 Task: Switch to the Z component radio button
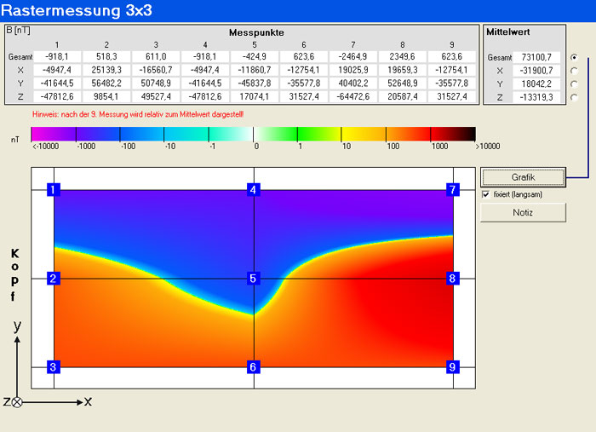click(x=574, y=98)
